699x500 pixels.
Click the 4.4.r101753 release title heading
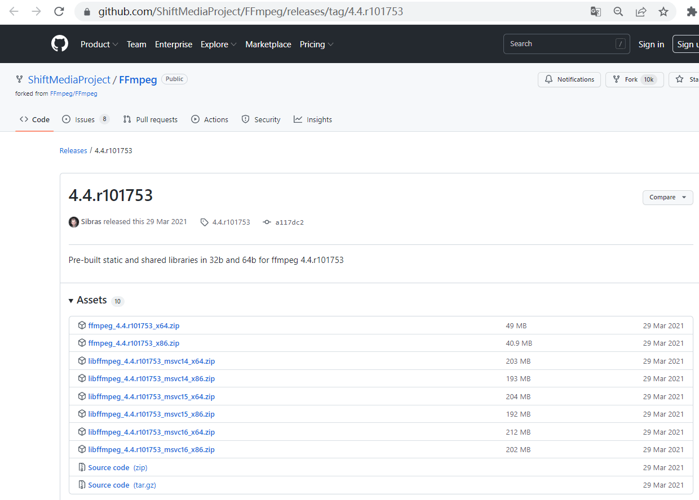point(110,195)
